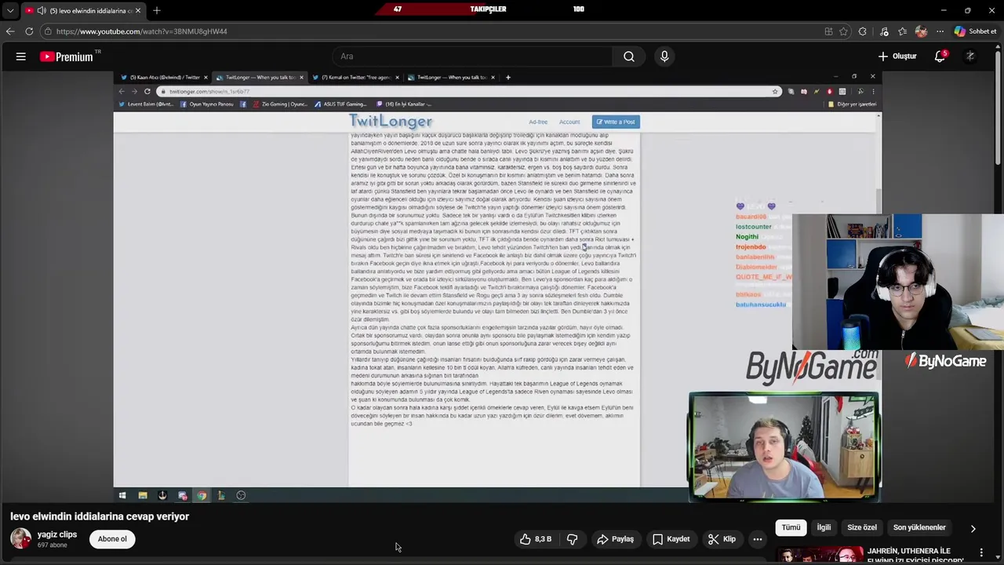1004x565 pixels.
Task: Click the video player area
Action: click(497, 286)
